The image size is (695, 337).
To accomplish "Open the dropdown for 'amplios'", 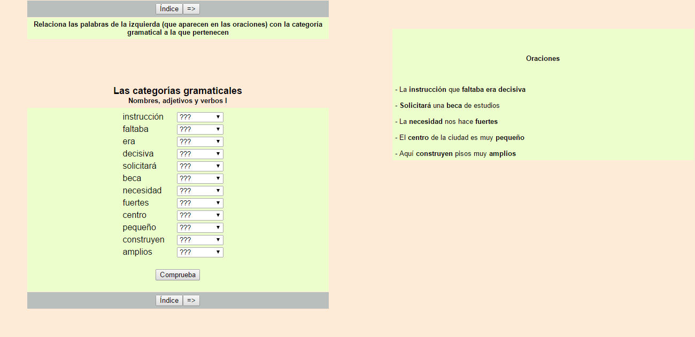I will pos(200,252).
